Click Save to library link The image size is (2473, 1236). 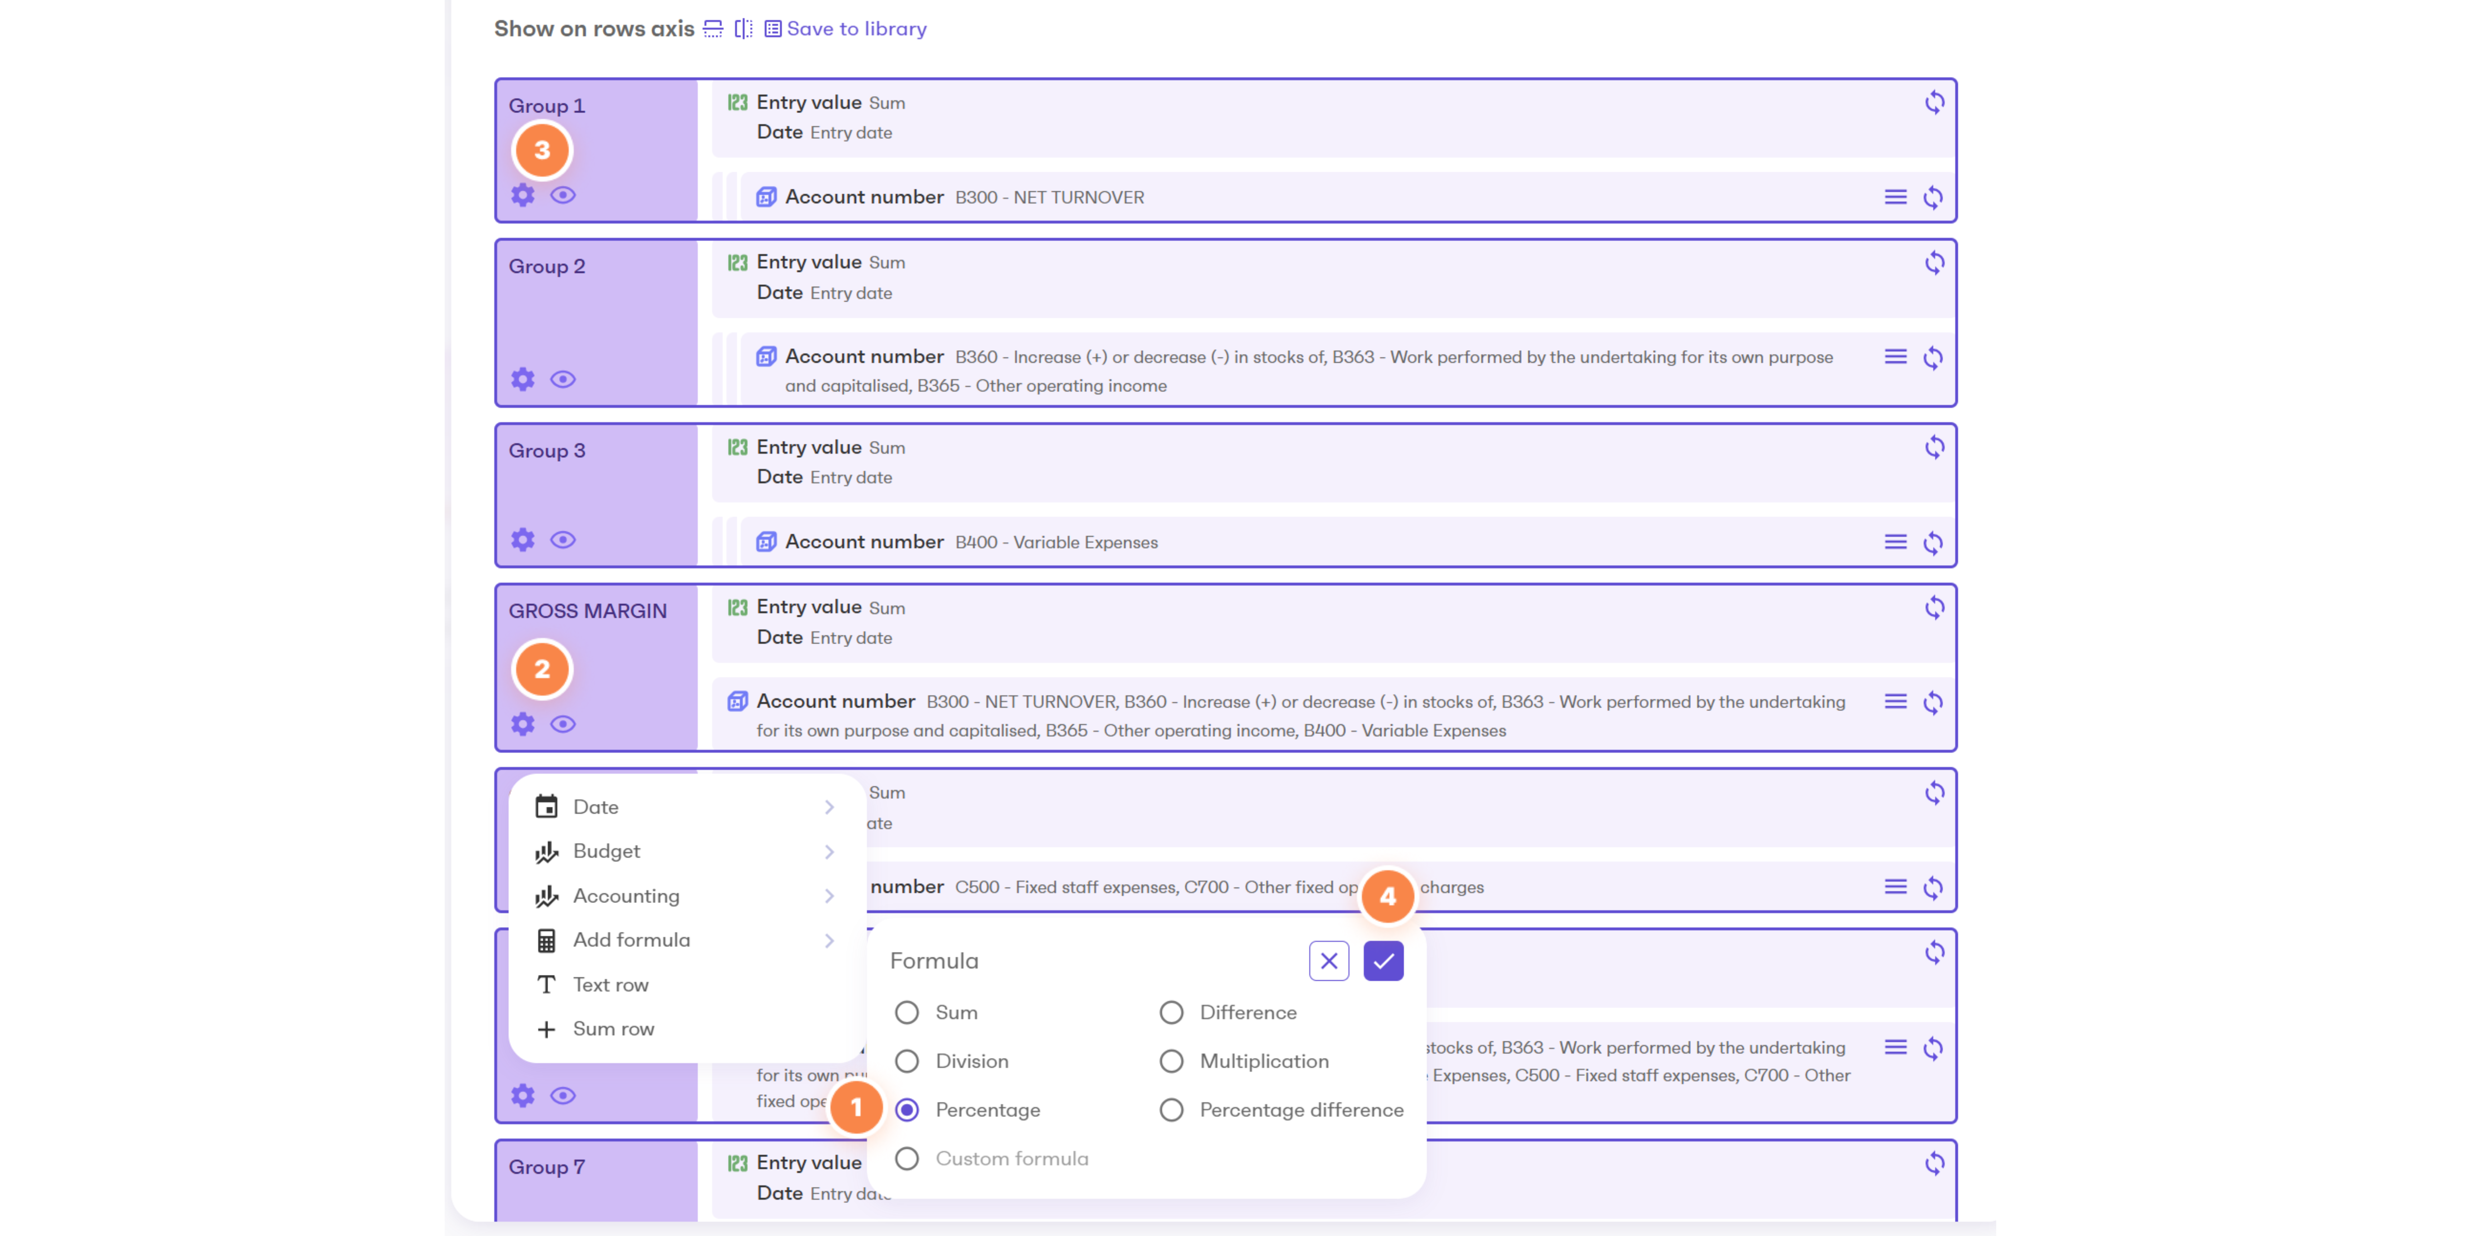(846, 29)
